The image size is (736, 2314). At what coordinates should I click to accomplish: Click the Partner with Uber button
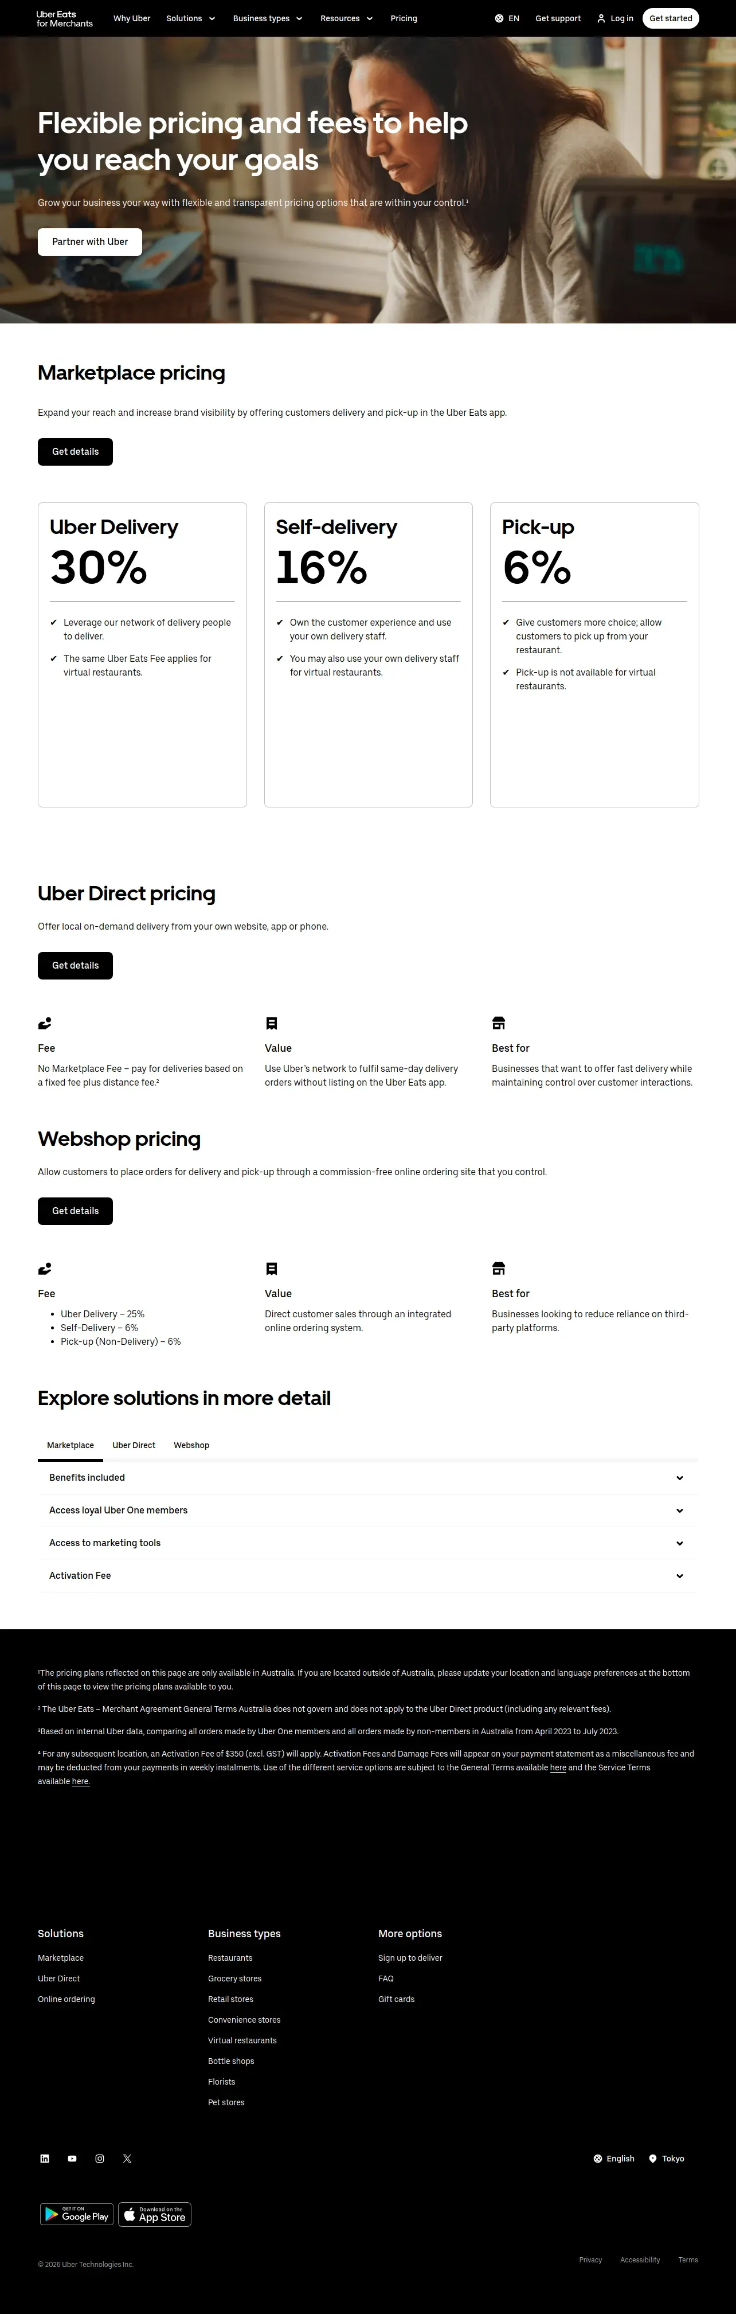tap(90, 241)
